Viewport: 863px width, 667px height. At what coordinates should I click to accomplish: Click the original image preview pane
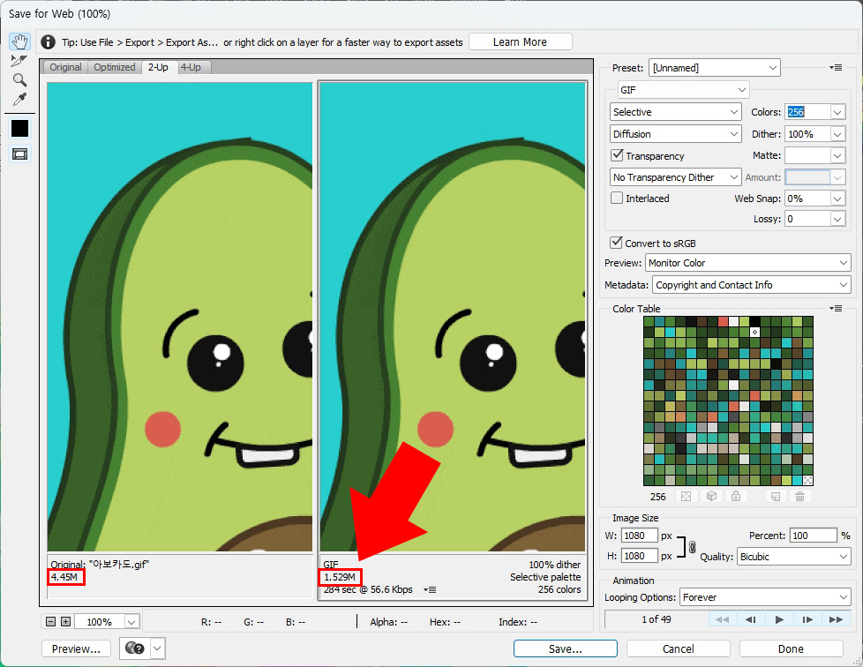[x=179, y=317]
